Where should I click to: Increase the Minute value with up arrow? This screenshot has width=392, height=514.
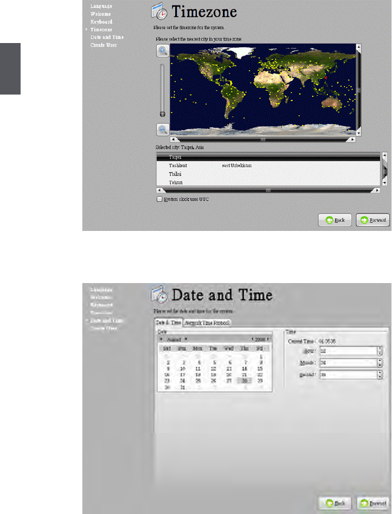point(380,361)
